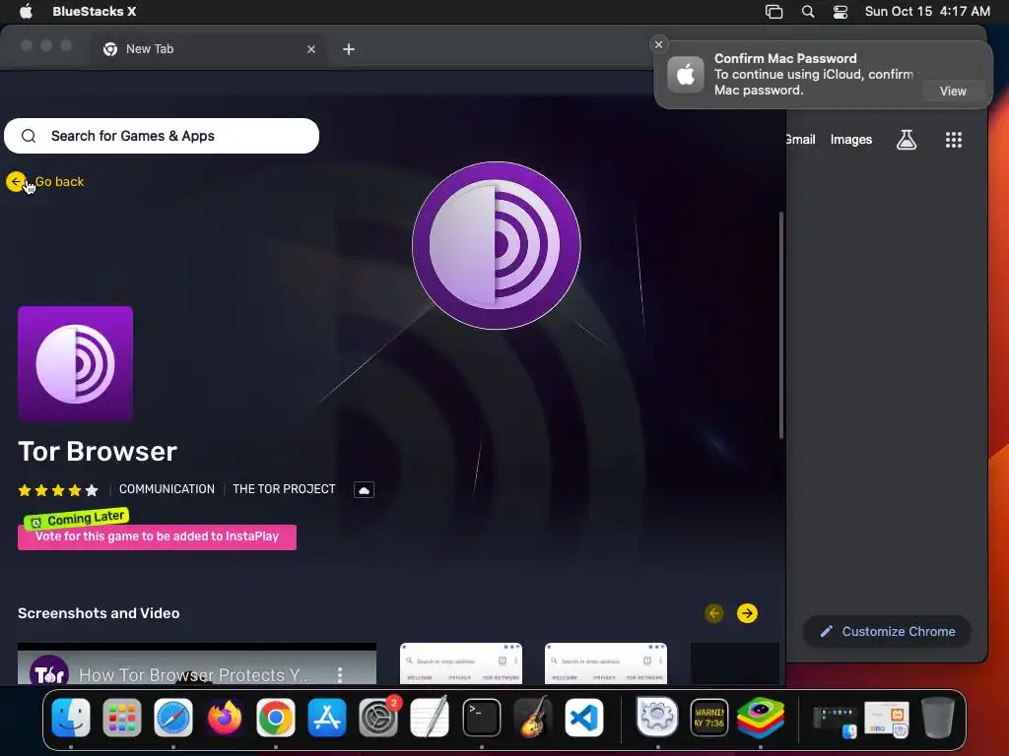Viewport: 1009px width, 756px height.
Task: Open Console app from the Dock
Action: (709, 718)
